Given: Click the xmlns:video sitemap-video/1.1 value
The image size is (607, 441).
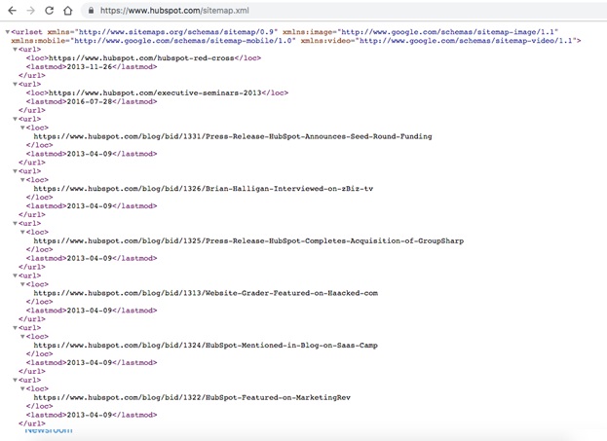Looking at the screenshot, I should pos(466,41).
